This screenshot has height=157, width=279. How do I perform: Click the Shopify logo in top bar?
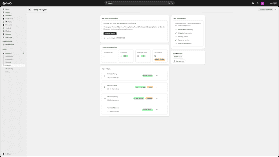7,3
